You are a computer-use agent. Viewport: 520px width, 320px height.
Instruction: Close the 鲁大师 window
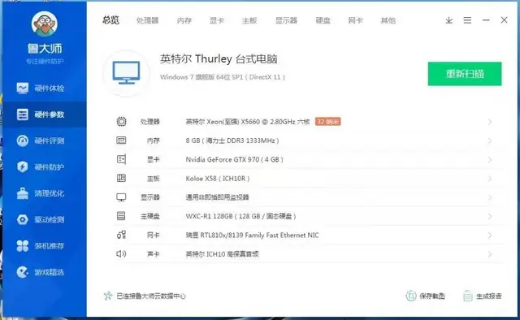[x=504, y=20]
